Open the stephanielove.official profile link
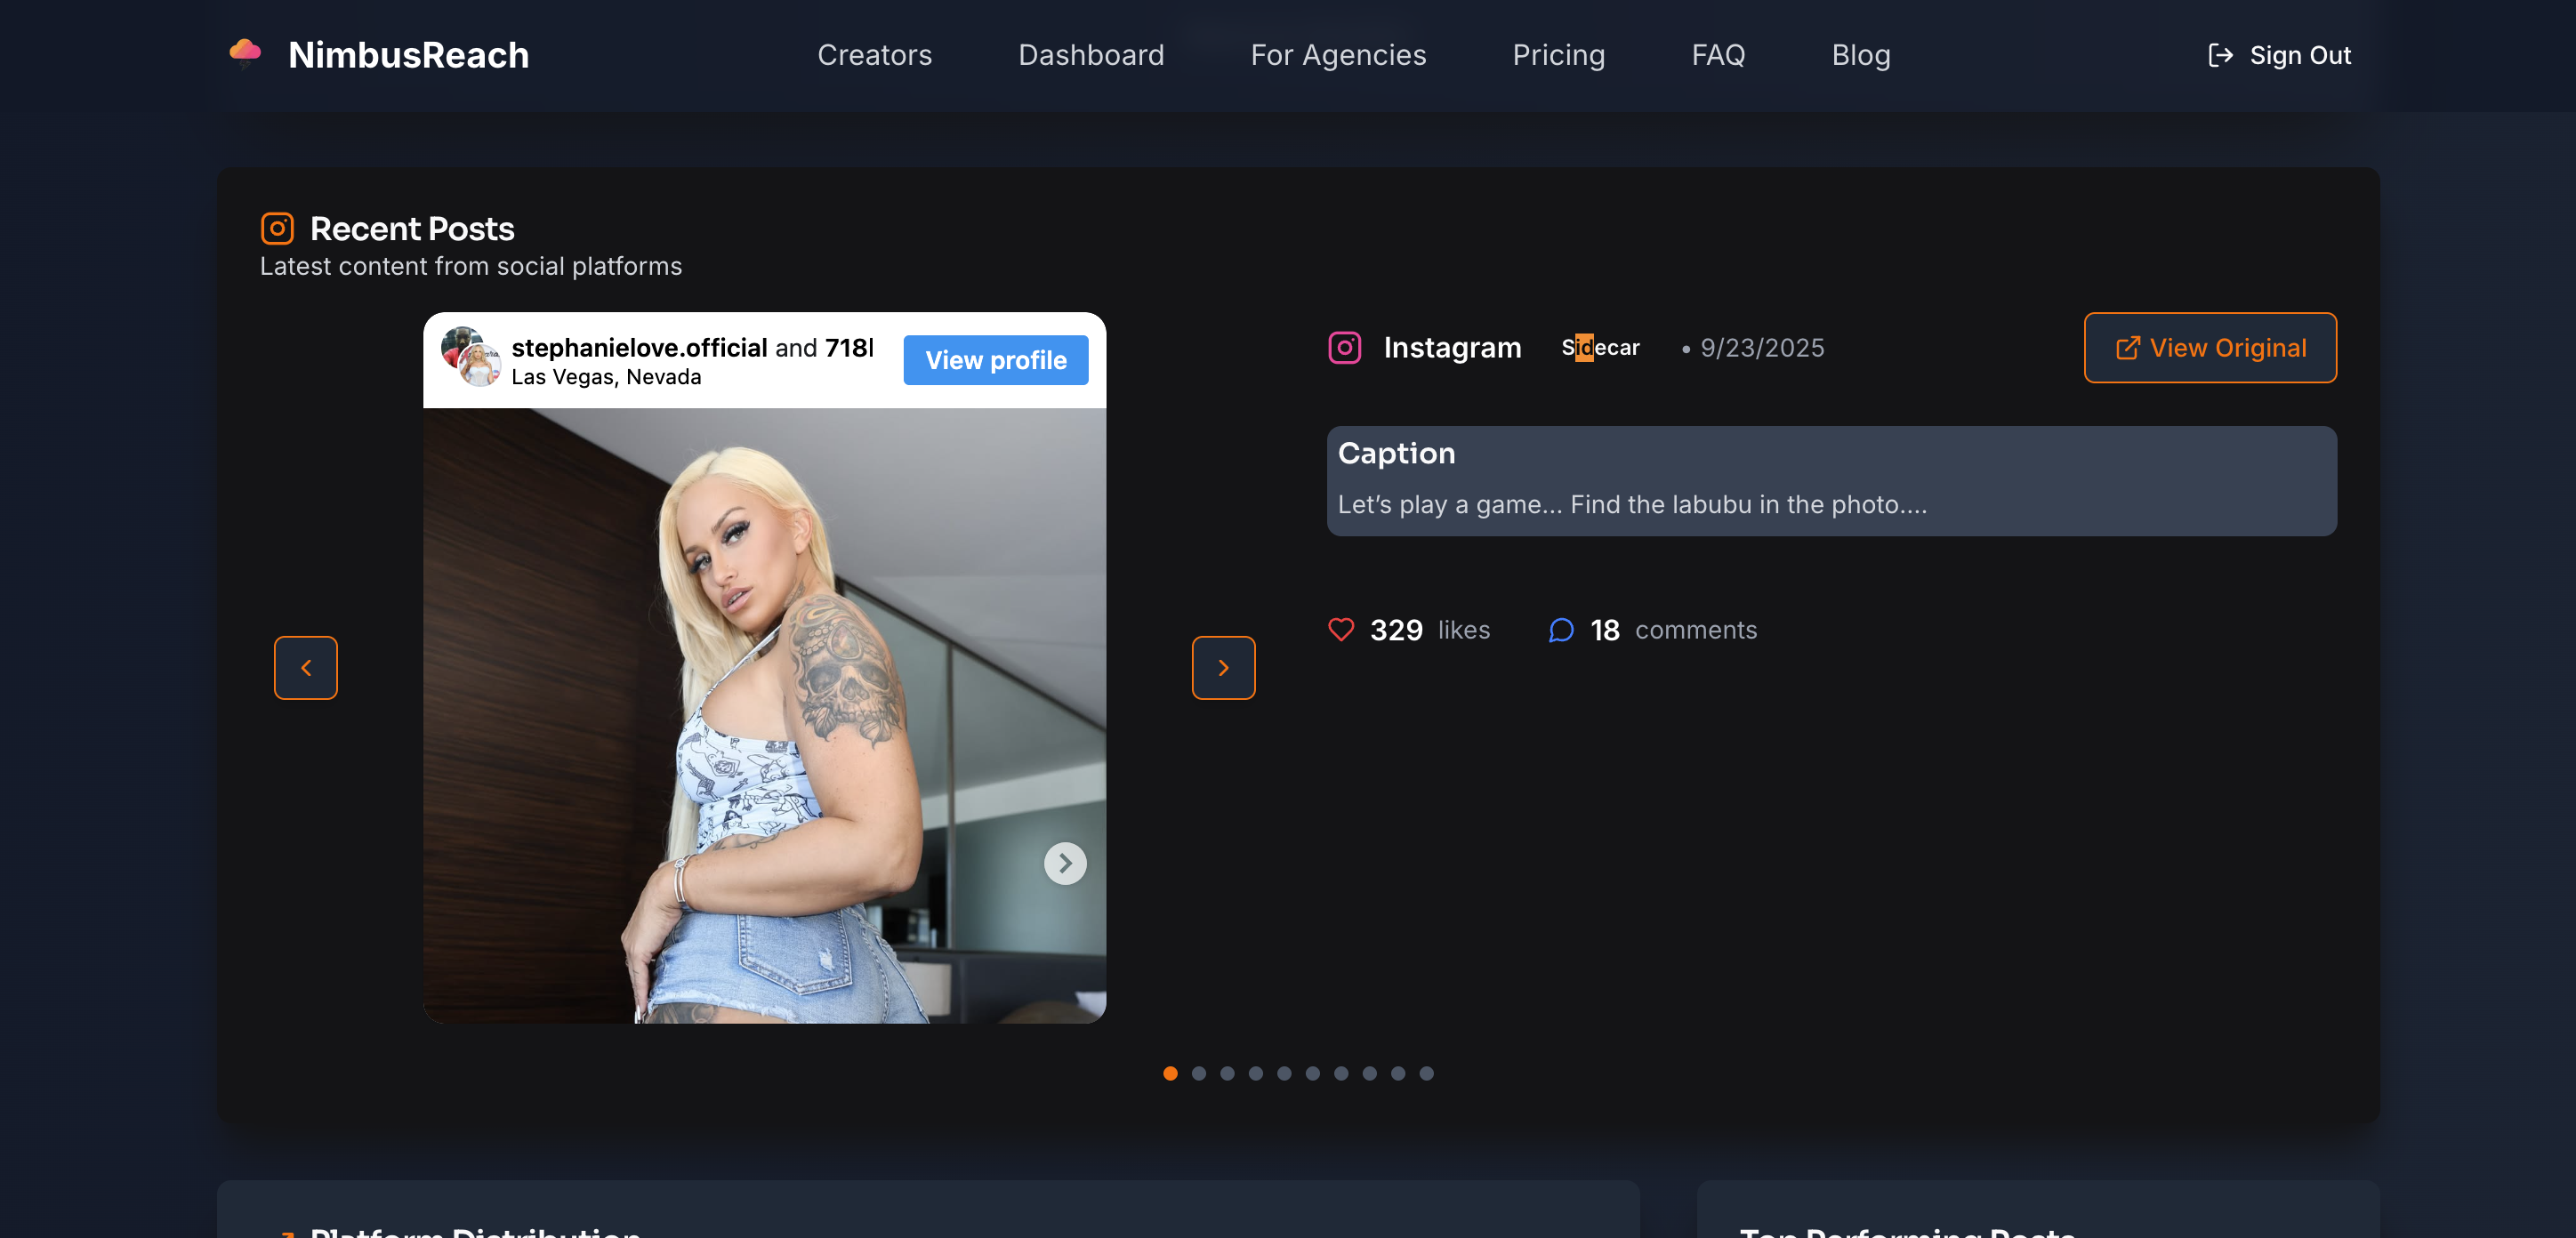This screenshot has width=2576, height=1238. click(x=639, y=347)
